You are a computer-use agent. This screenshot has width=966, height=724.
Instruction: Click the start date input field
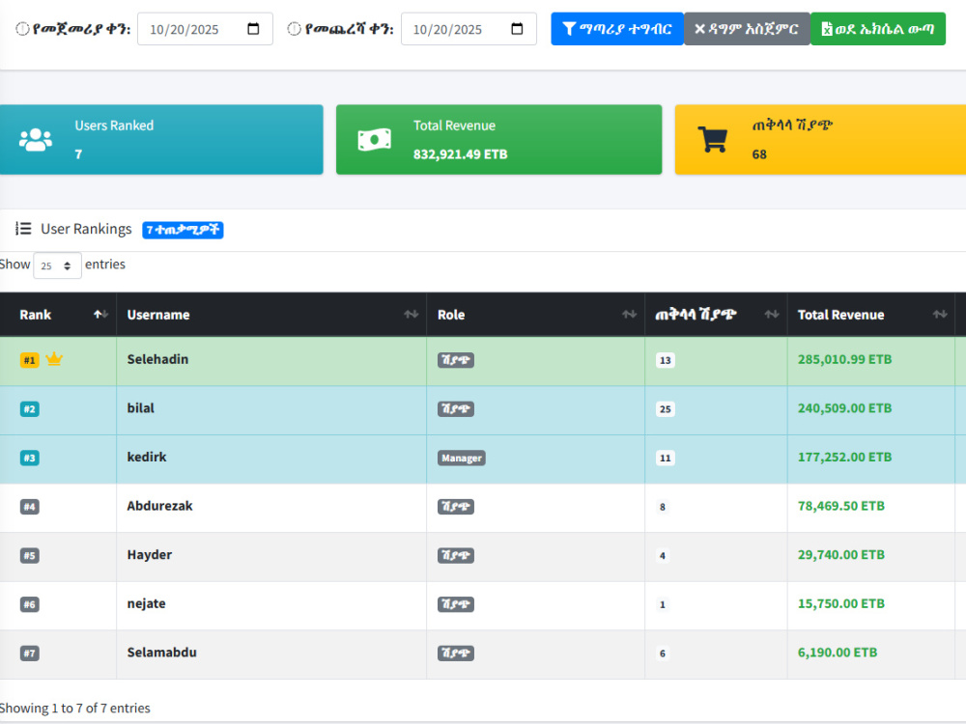point(205,29)
